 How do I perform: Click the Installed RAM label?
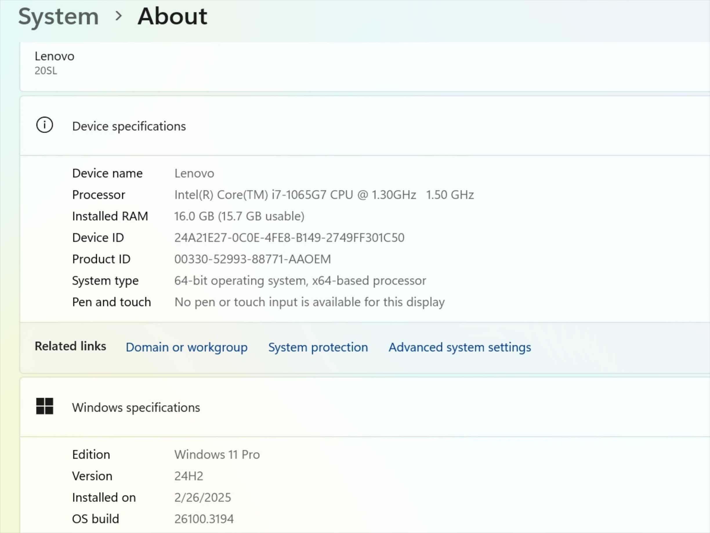(110, 216)
